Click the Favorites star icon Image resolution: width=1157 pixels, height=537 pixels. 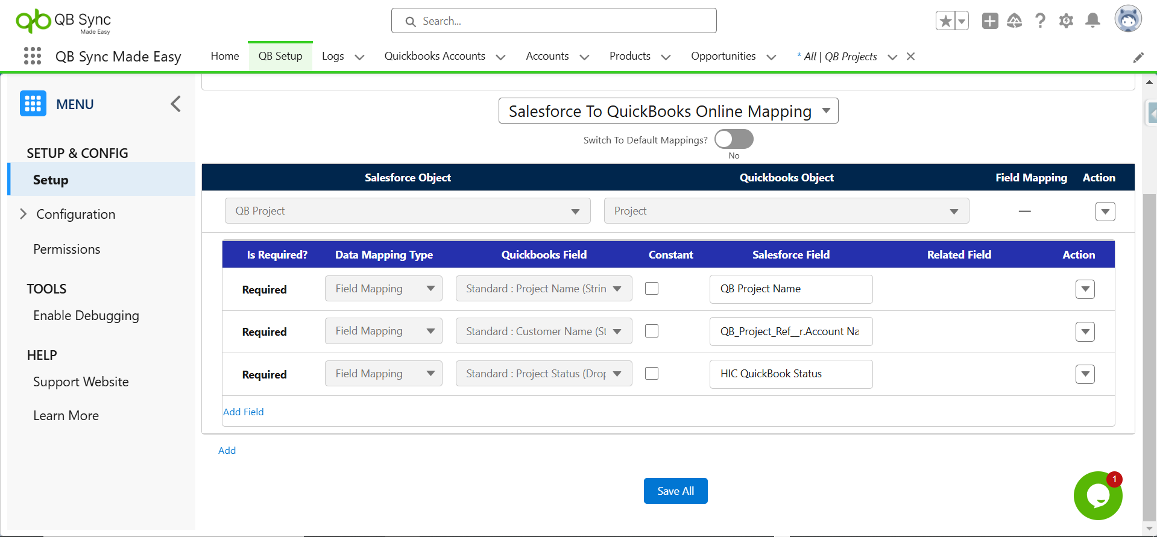(945, 21)
